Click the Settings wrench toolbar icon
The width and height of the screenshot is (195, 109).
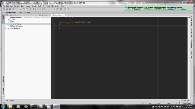[58, 9]
